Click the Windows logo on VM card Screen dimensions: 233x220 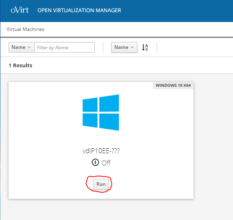tap(101, 112)
